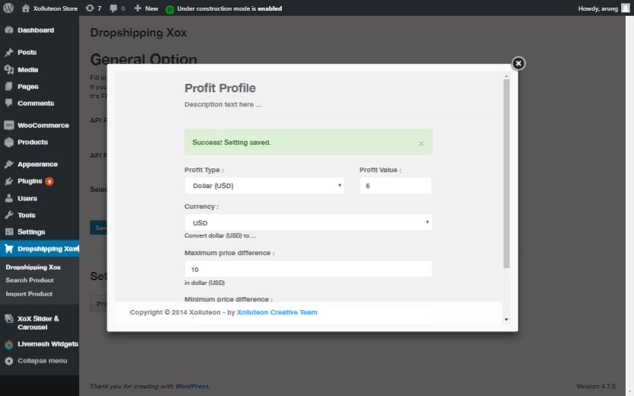Click the Dashboard gauge icon
The image size is (634, 396).
[x=9, y=30]
